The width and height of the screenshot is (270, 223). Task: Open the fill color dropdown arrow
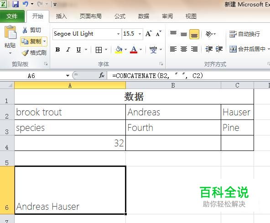tap(126, 50)
